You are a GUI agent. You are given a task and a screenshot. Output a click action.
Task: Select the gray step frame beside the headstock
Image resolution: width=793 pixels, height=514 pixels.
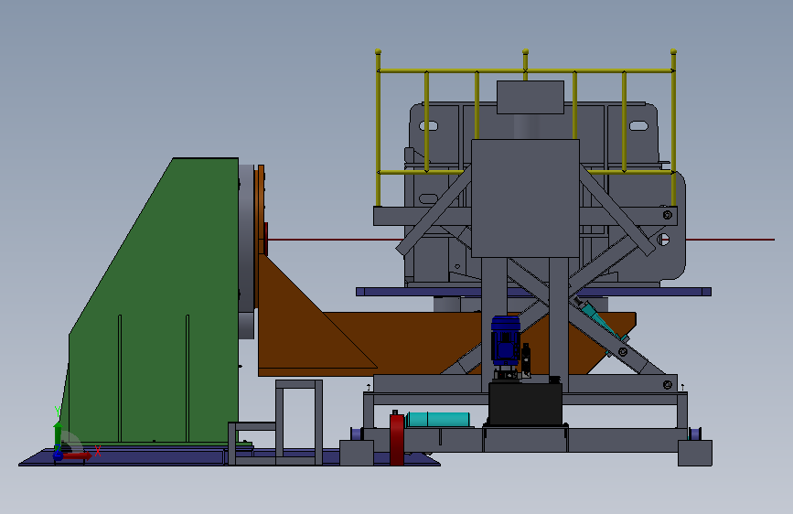pos(298,423)
